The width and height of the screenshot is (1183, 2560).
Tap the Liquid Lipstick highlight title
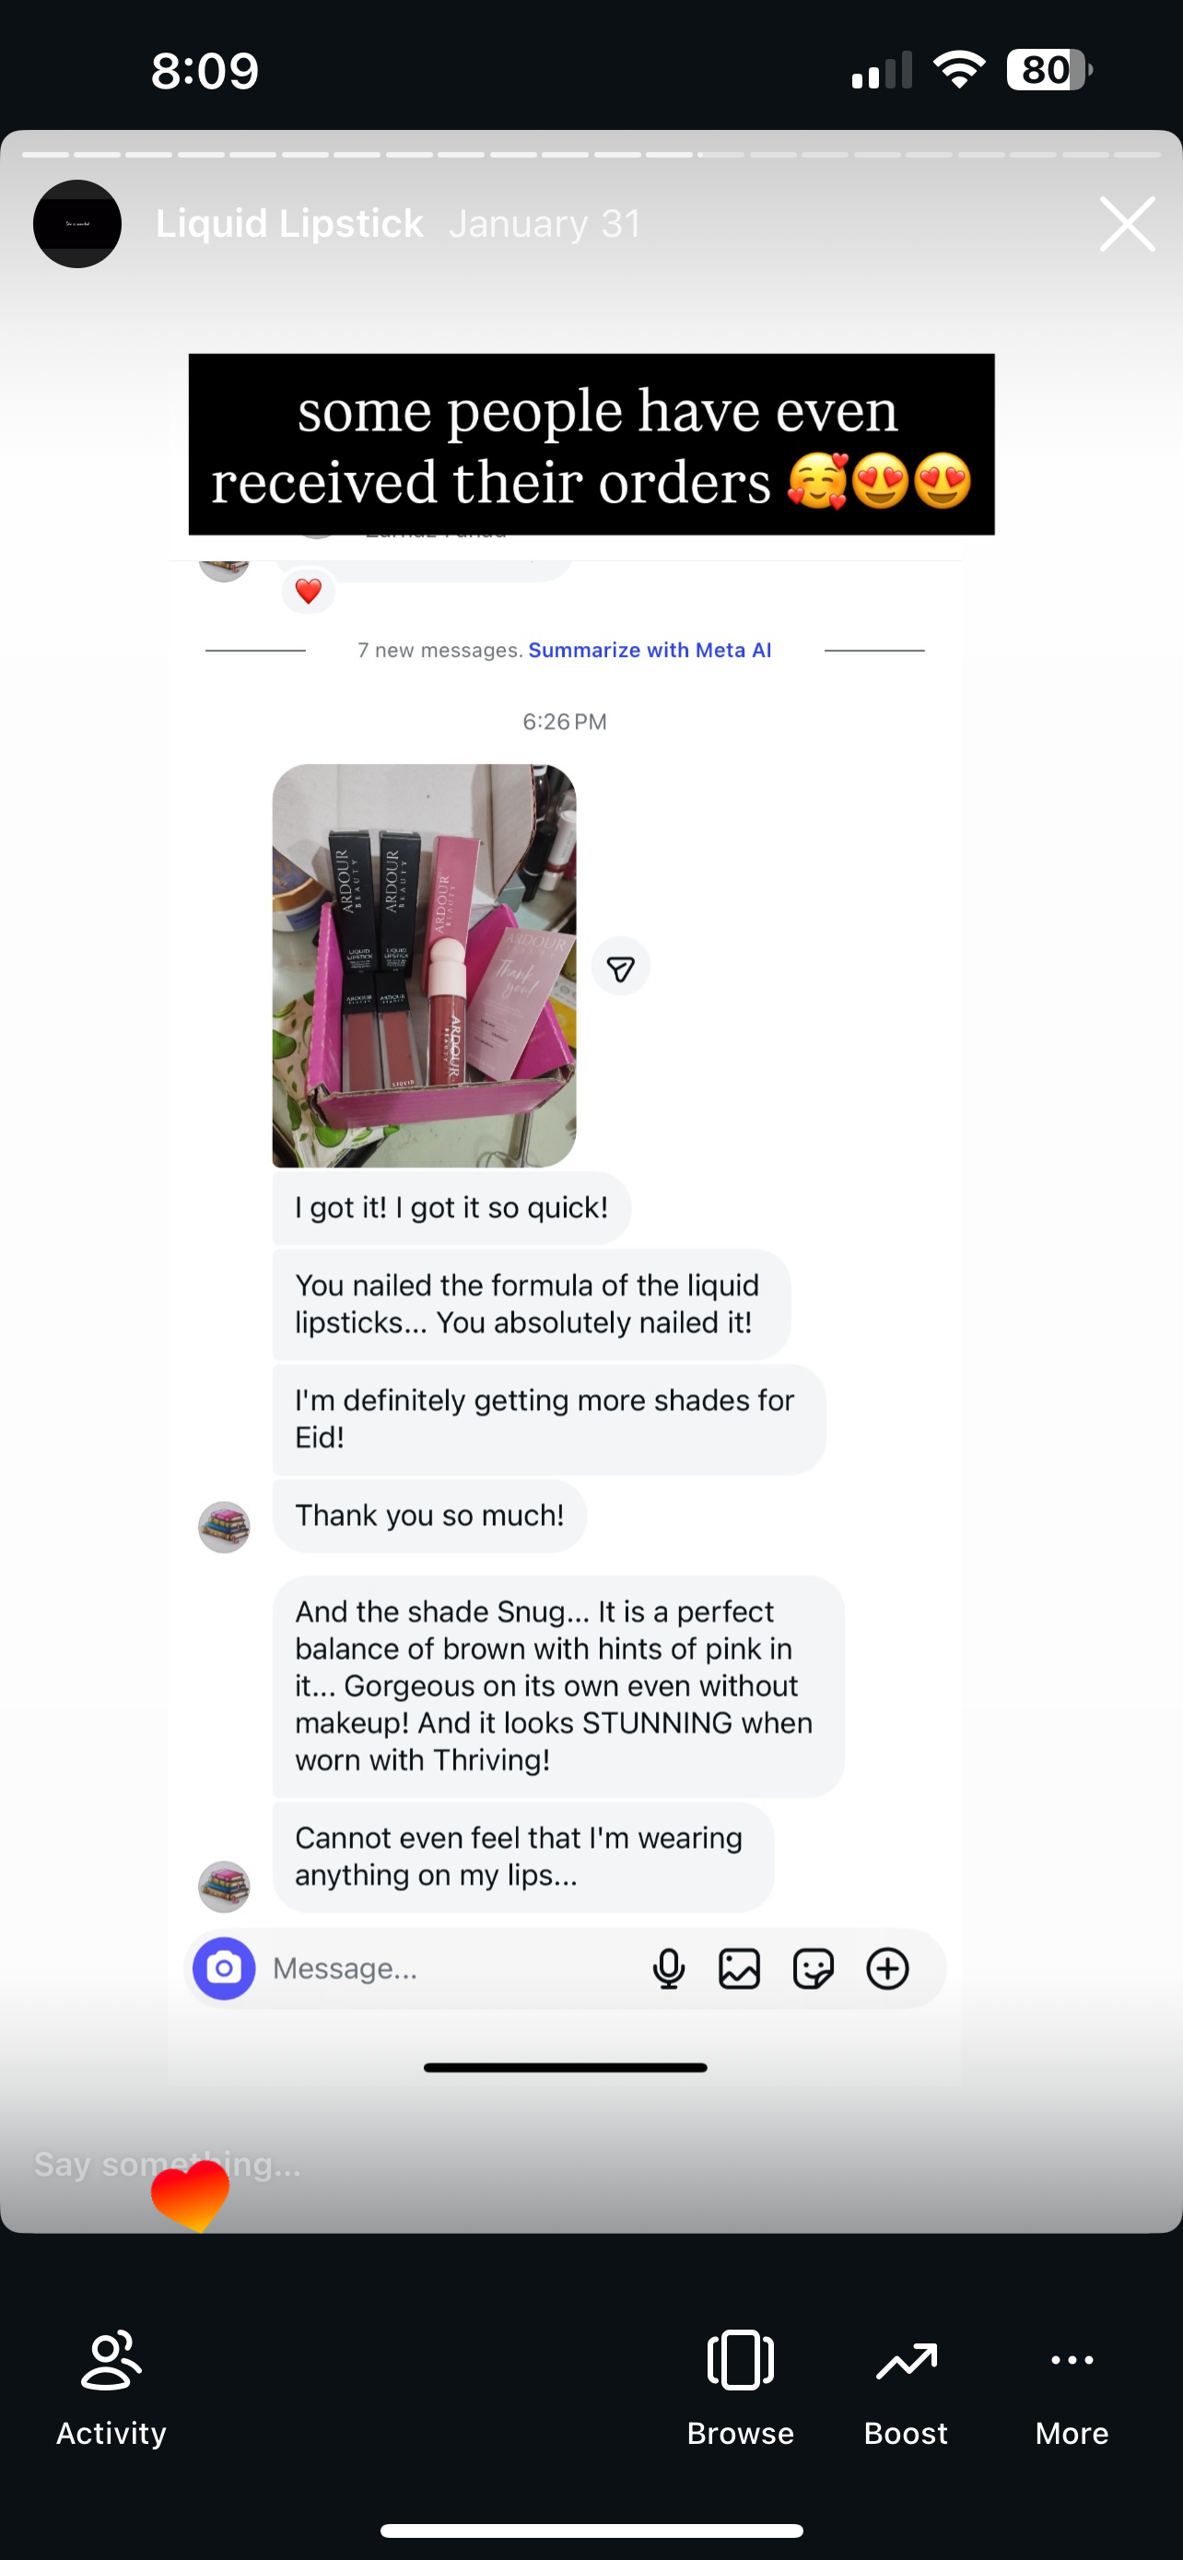tap(289, 224)
